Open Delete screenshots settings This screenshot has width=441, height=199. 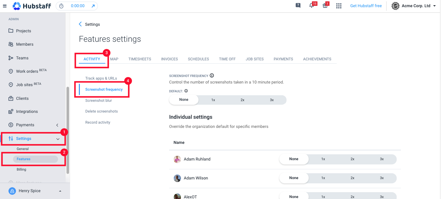coord(101,111)
